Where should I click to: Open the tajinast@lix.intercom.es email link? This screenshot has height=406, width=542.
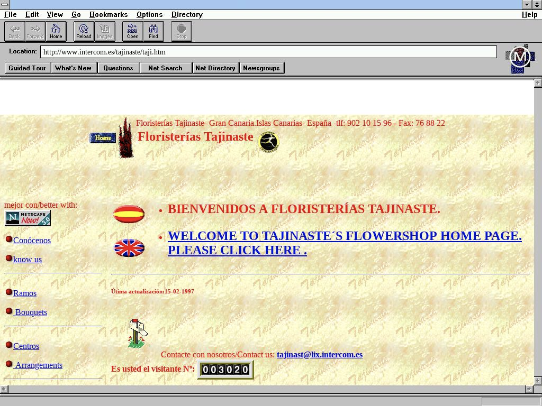319,355
